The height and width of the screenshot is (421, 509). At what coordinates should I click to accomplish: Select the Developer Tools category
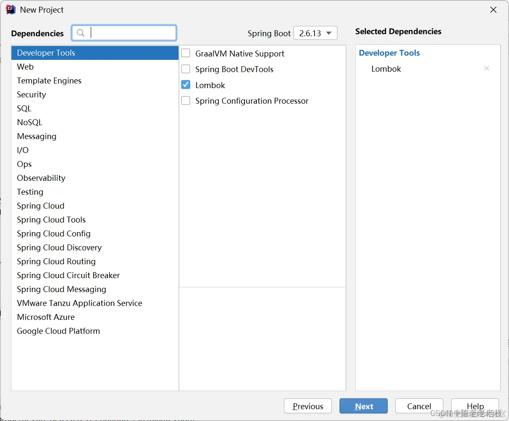tap(95, 53)
